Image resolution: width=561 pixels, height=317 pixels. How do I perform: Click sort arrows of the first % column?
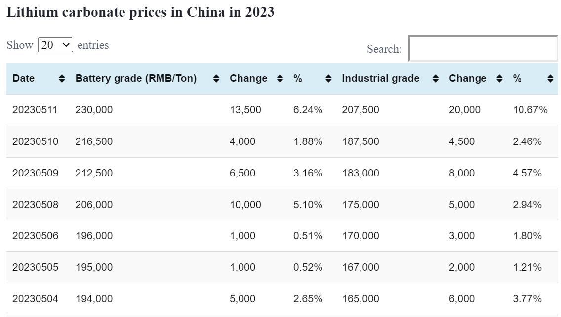click(328, 79)
